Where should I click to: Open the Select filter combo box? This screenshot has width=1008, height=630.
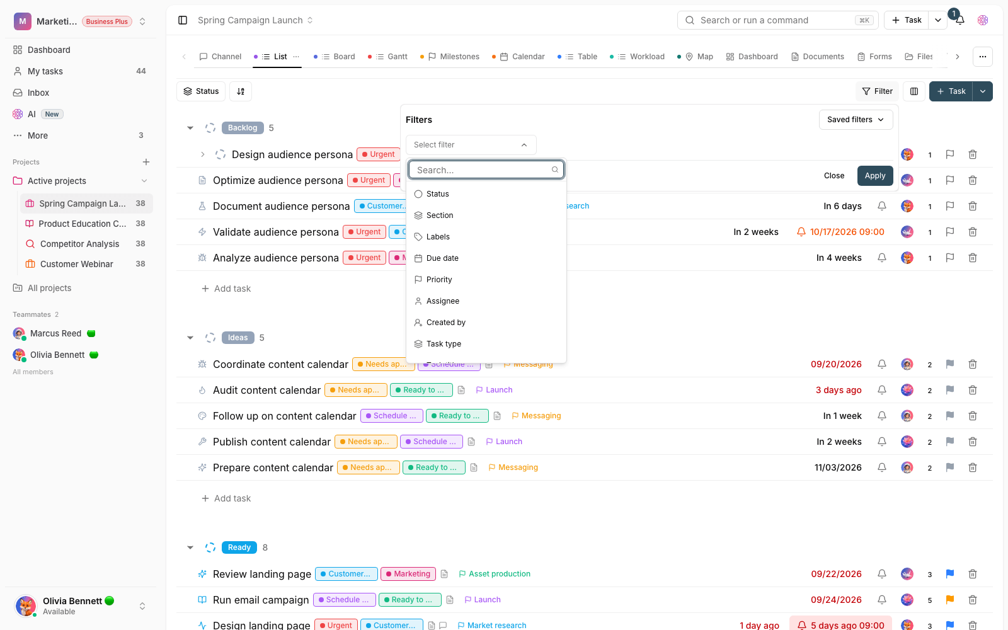[x=471, y=145]
